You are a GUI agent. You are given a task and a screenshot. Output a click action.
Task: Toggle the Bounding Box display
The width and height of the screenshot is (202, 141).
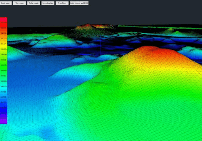(48, 3)
